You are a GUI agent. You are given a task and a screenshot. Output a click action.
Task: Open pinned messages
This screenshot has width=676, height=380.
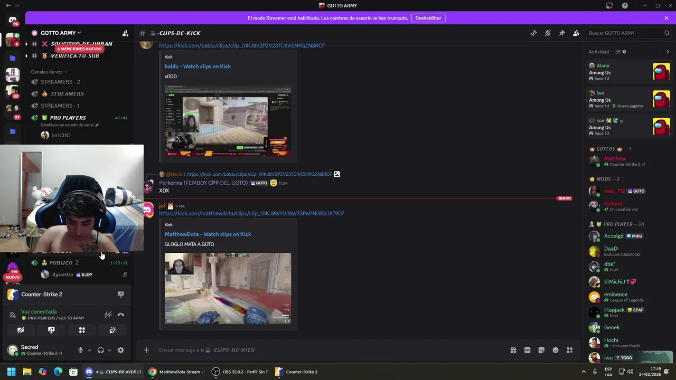pos(562,33)
